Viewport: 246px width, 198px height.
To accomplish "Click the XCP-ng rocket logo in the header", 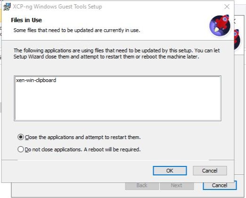I will [220, 25].
